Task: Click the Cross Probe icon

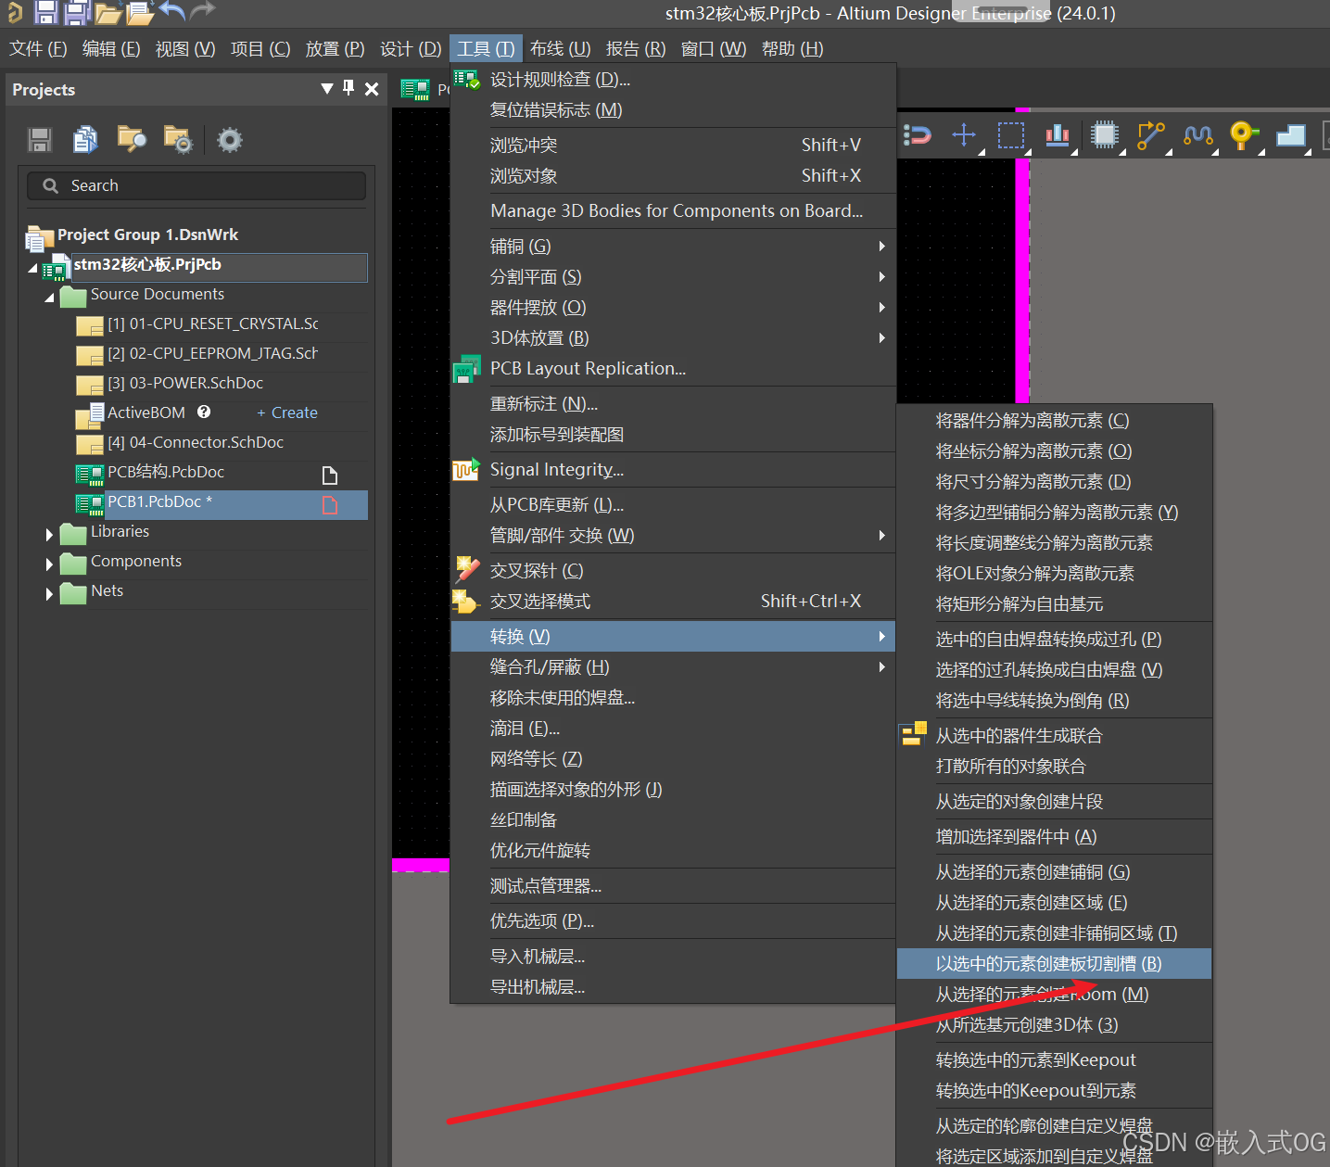Action: pos(466,569)
